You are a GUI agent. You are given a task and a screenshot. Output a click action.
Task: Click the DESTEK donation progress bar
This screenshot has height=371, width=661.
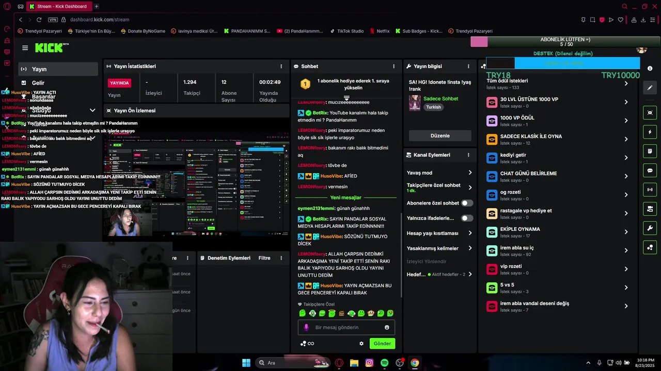[x=563, y=63]
